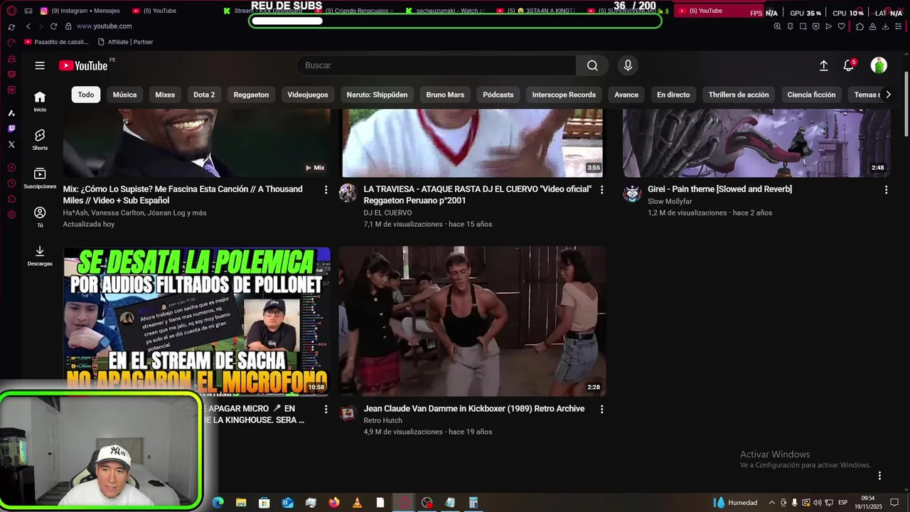Open Descargas in the sidebar

(x=40, y=255)
